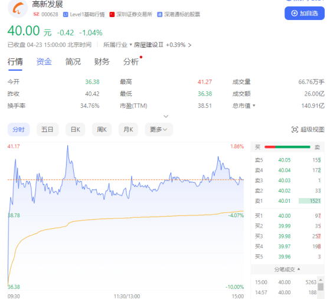Click the 卖1 volume 1521
Image resolution: width=327 pixels, height=299 pixels.
[315, 201]
